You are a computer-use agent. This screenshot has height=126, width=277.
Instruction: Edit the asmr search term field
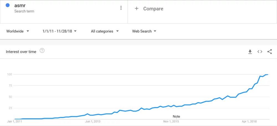point(20,6)
